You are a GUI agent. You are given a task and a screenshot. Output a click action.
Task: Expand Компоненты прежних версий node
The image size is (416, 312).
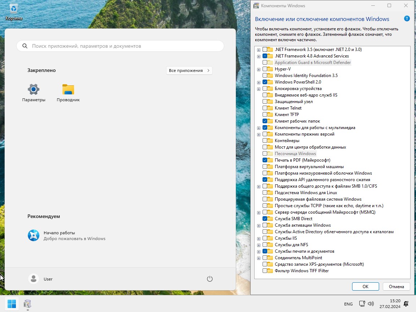259,134
